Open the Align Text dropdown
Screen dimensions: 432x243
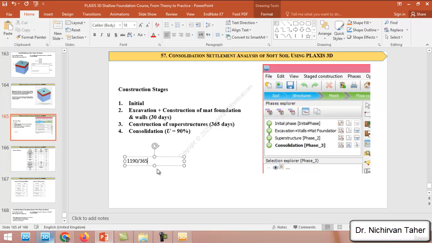pyautogui.click(x=239, y=30)
